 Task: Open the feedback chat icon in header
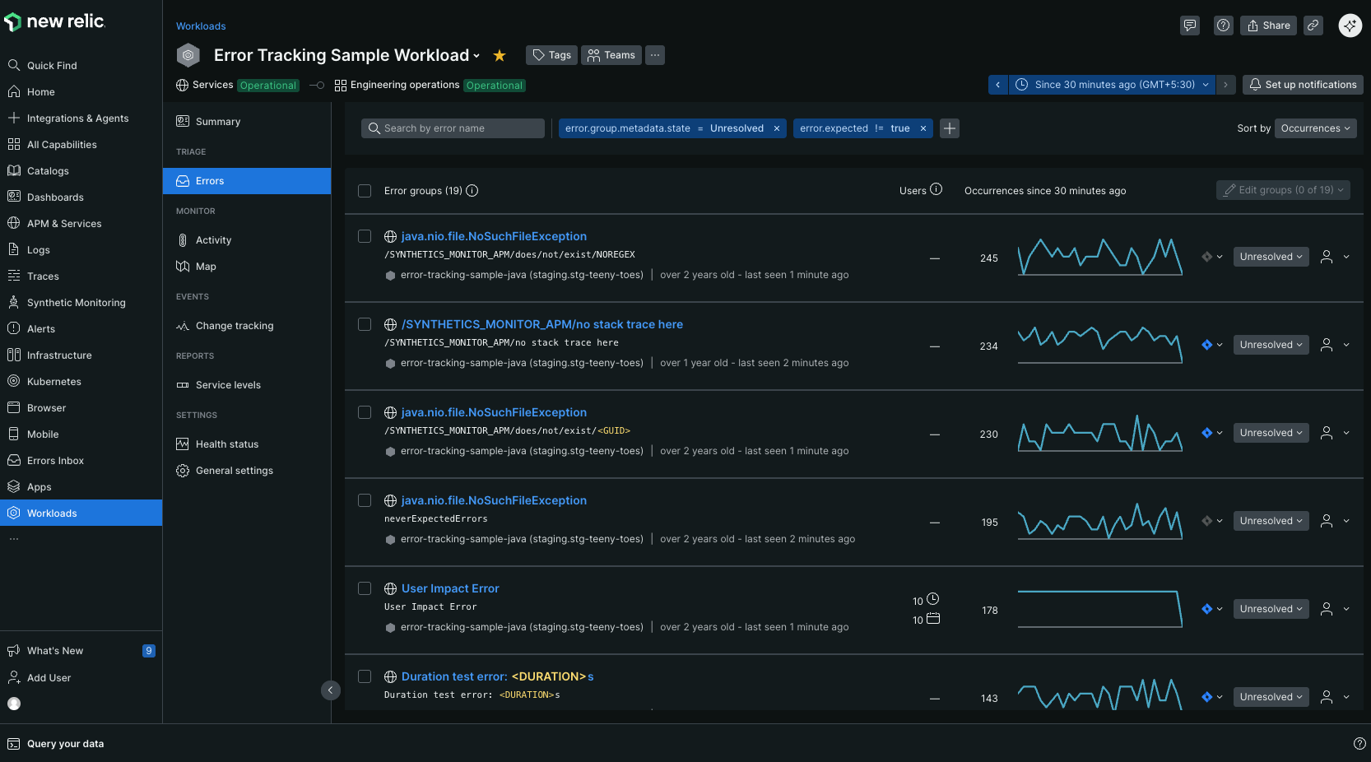(1189, 26)
